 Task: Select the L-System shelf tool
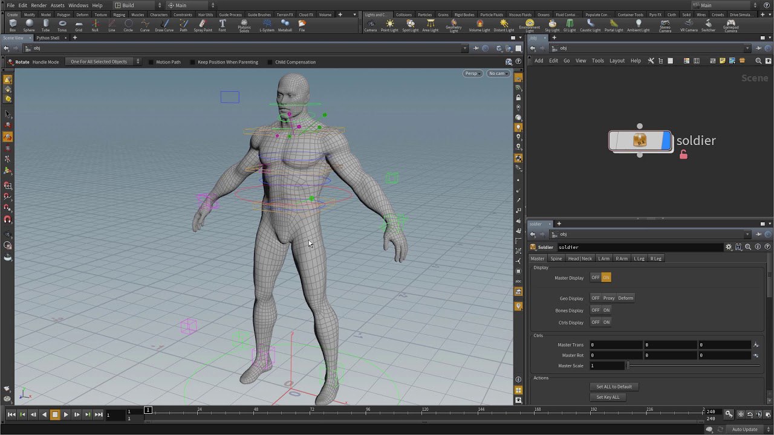(267, 25)
